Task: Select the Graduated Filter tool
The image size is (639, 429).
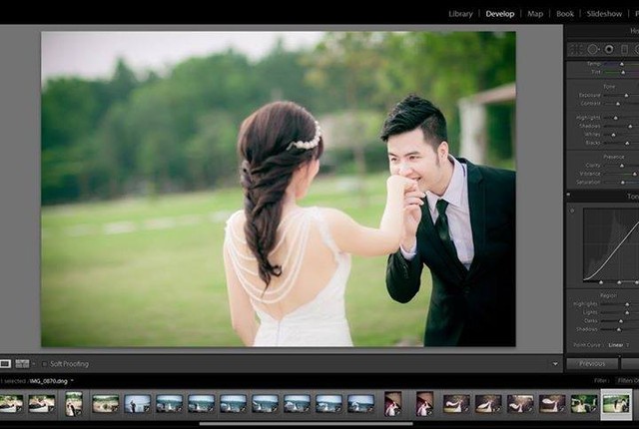Action: pyautogui.click(x=624, y=49)
